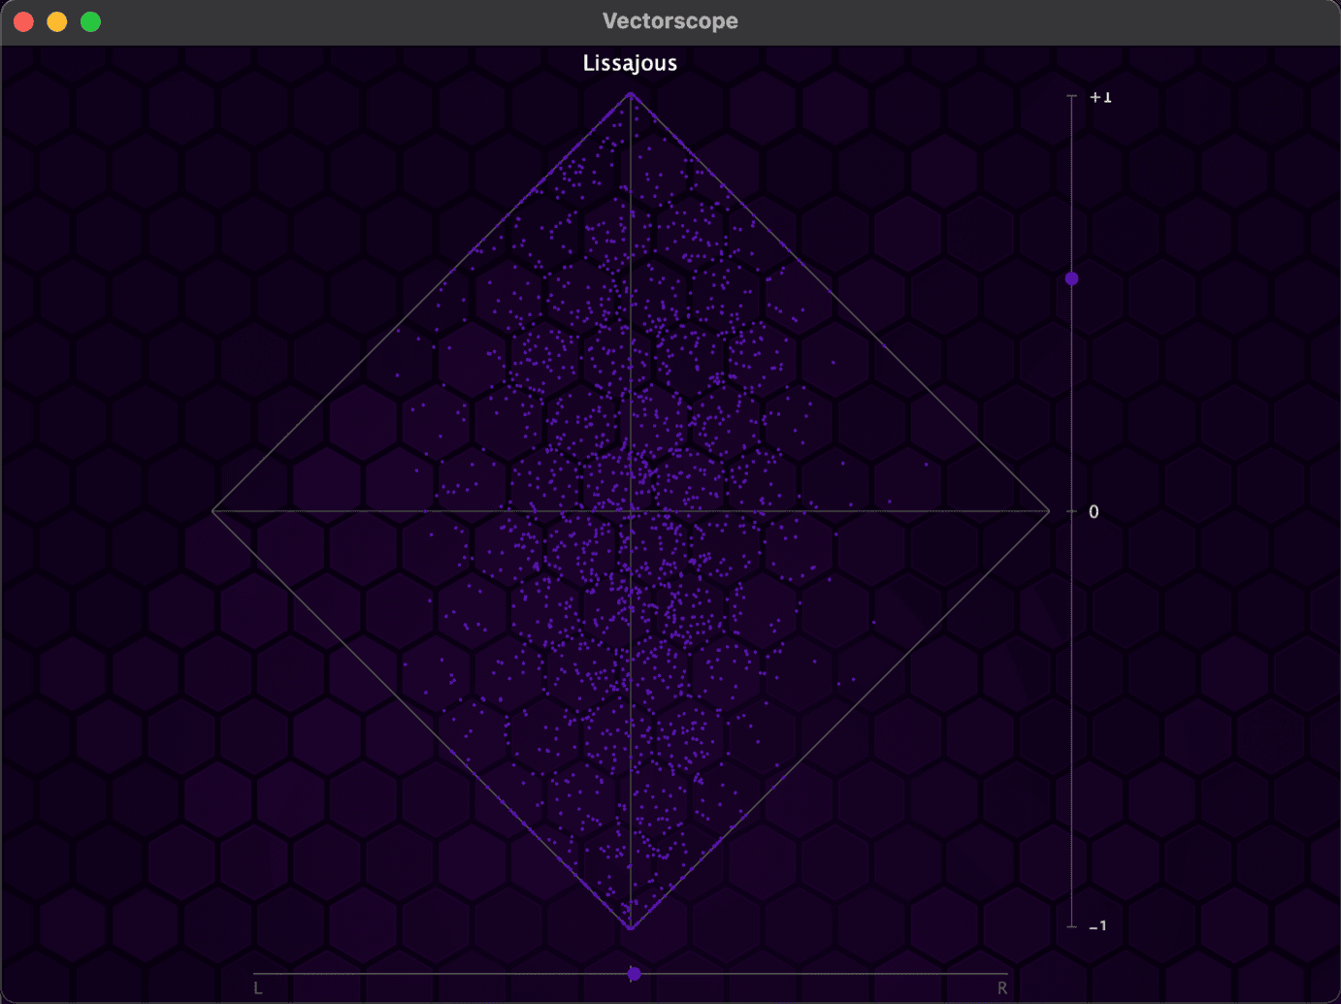The width and height of the screenshot is (1341, 1004).
Task: Click the bottom vertex of the scope diamond
Action: click(631, 929)
